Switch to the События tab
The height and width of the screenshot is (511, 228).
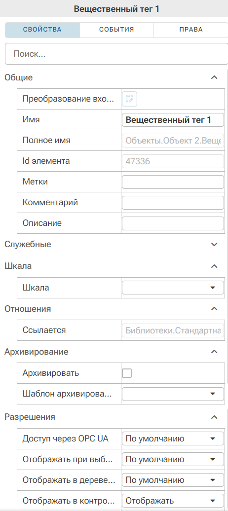pyautogui.click(x=117, y=30)
